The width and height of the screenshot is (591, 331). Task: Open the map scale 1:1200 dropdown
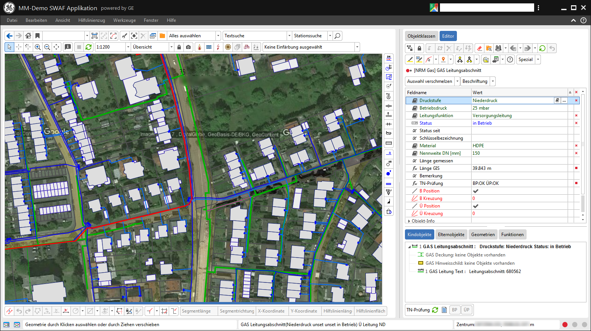tap(128, 47)
